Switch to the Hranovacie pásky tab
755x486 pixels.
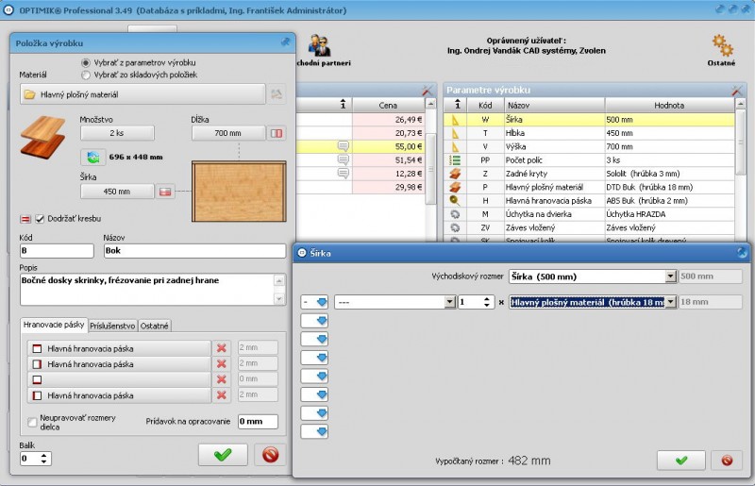click(x=54, y=325)
